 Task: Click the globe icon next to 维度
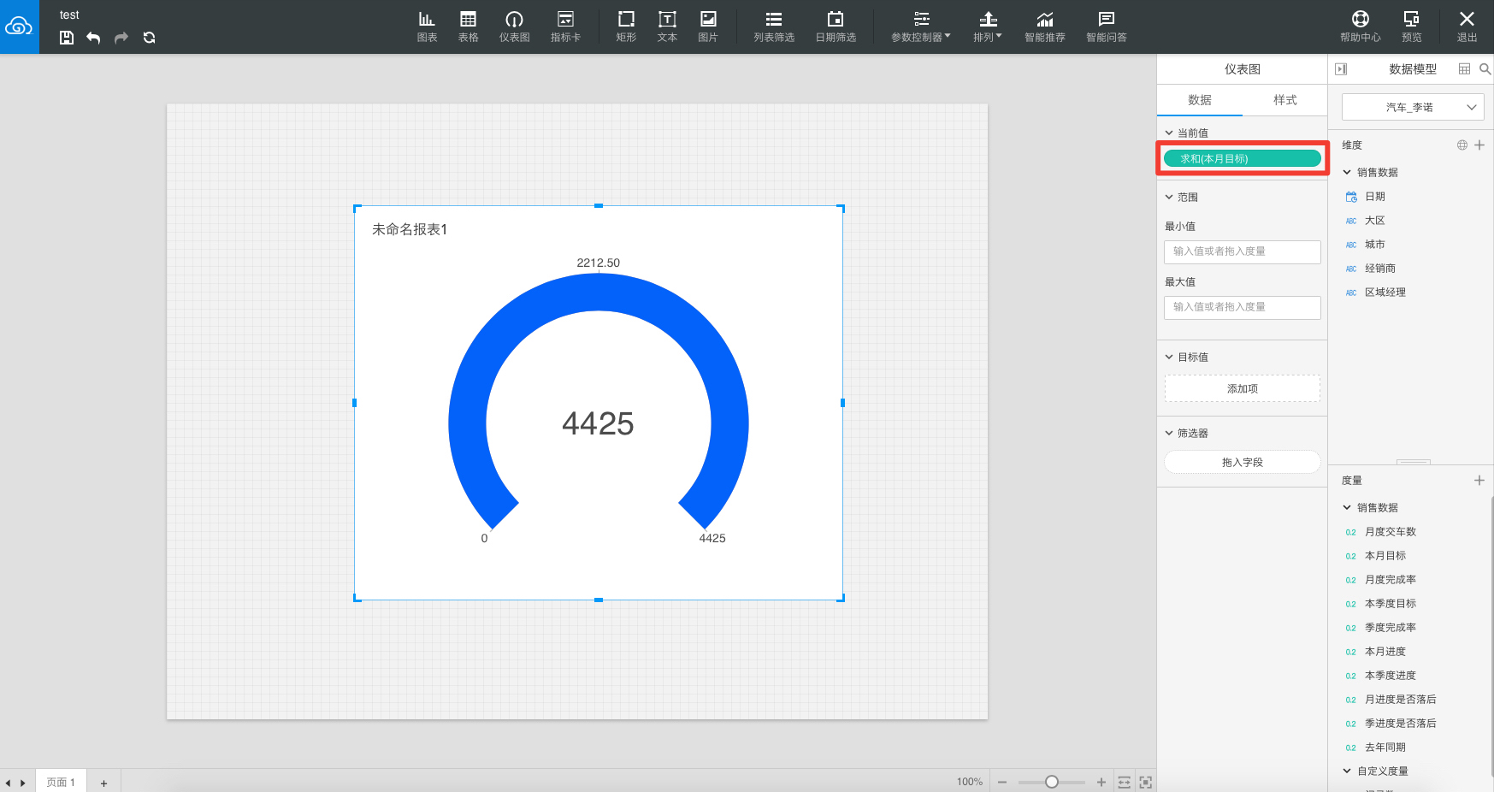[x=1462, y=145]
